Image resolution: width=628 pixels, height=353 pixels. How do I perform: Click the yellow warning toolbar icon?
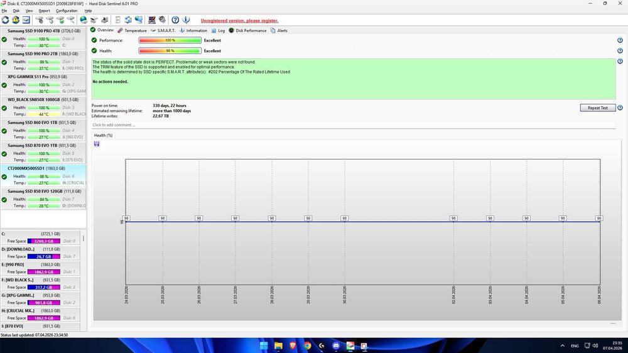pos(16,19)
